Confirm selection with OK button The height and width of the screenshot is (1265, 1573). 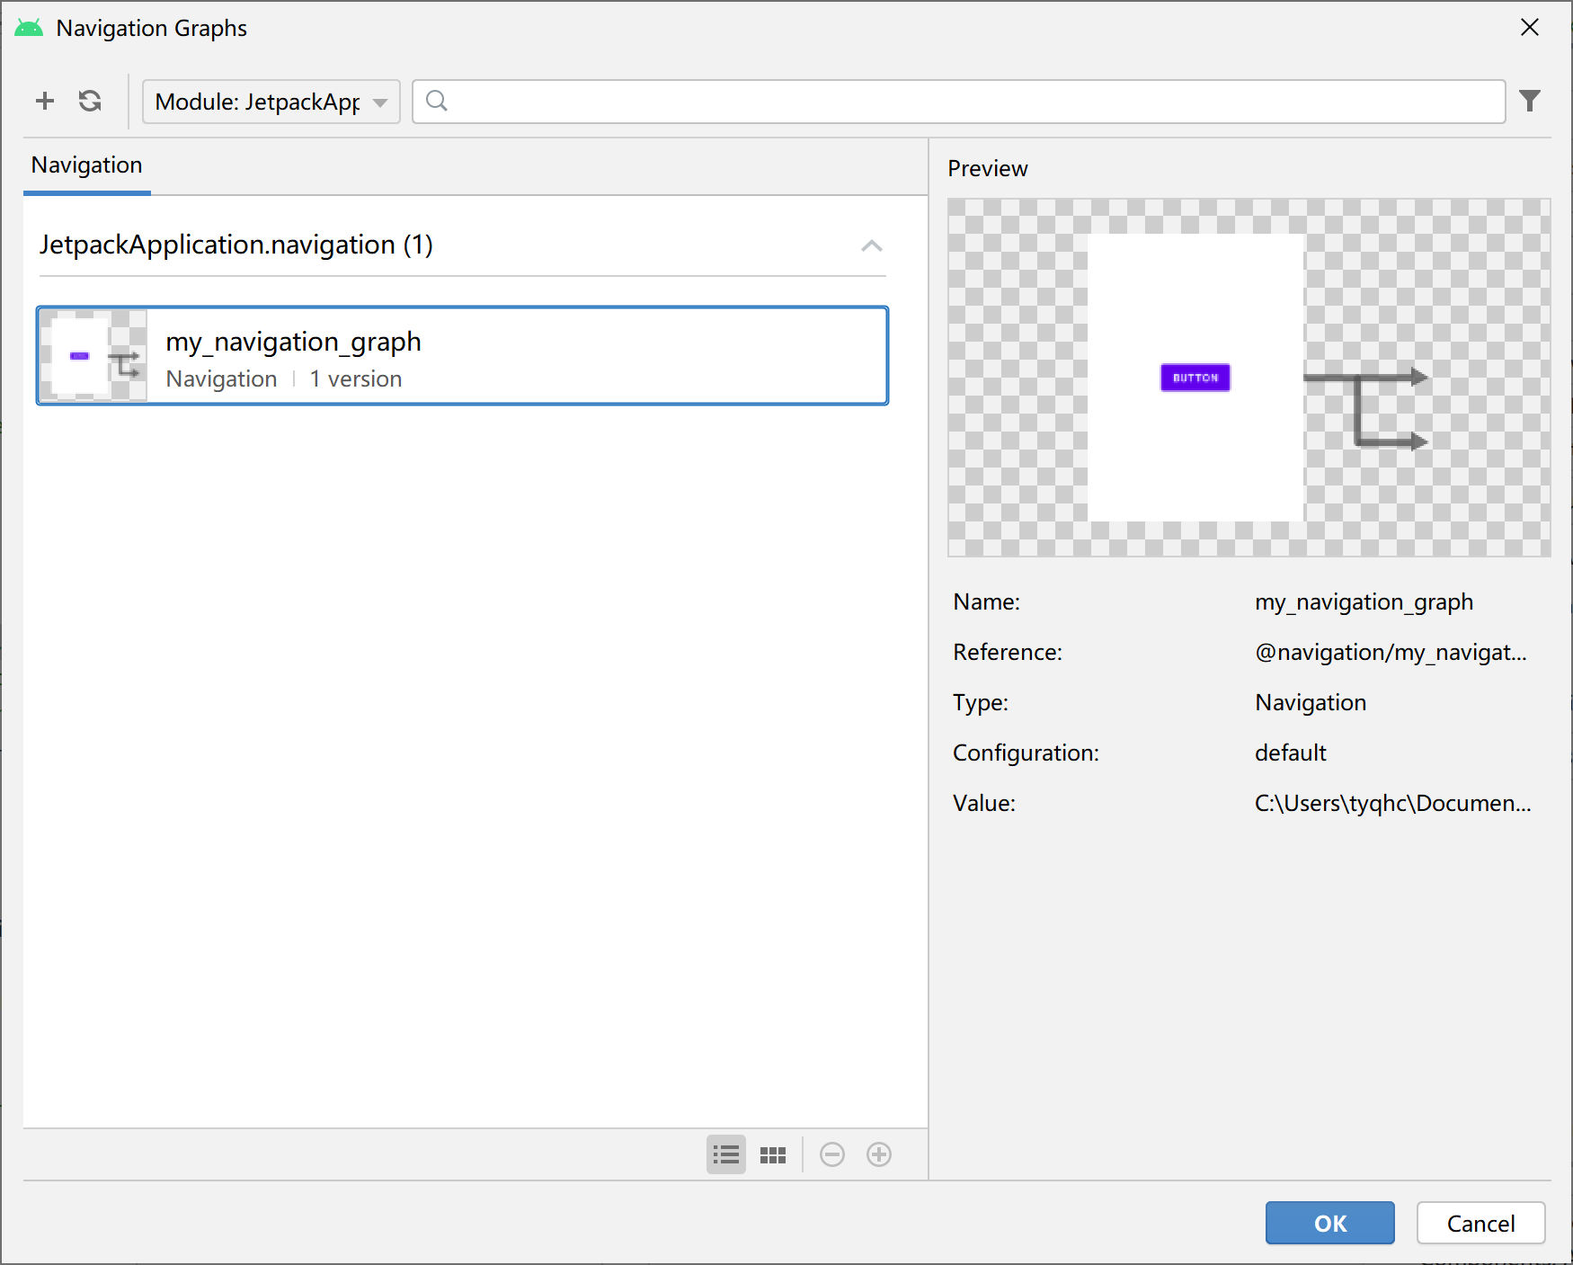[x=1330, y=1223]
